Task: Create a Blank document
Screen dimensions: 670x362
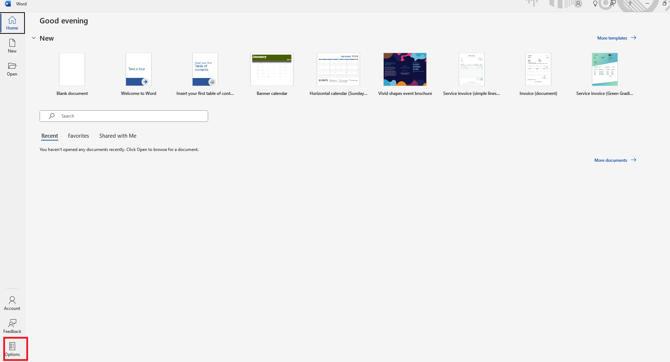Action: point(72,69)
